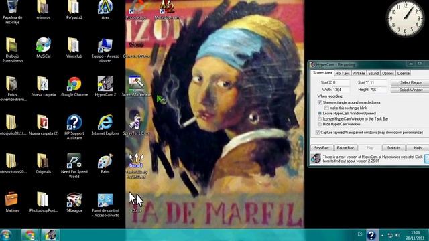Launch the S4League desktop shortcut
The width and height of the screenshot is (429, 241).
click(74, 202)
